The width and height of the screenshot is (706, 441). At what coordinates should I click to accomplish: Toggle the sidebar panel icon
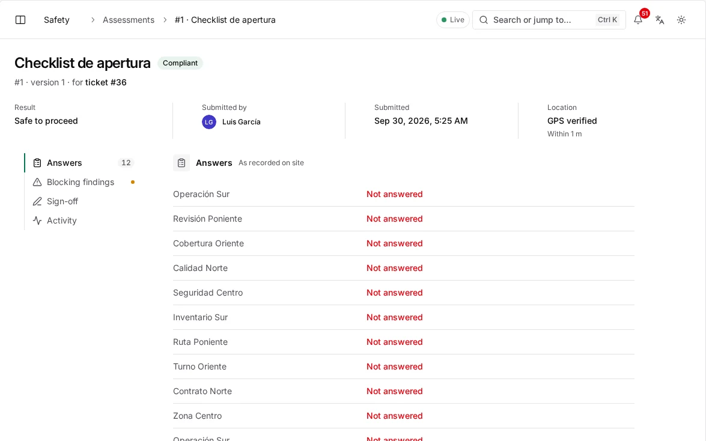click(20, 20)
